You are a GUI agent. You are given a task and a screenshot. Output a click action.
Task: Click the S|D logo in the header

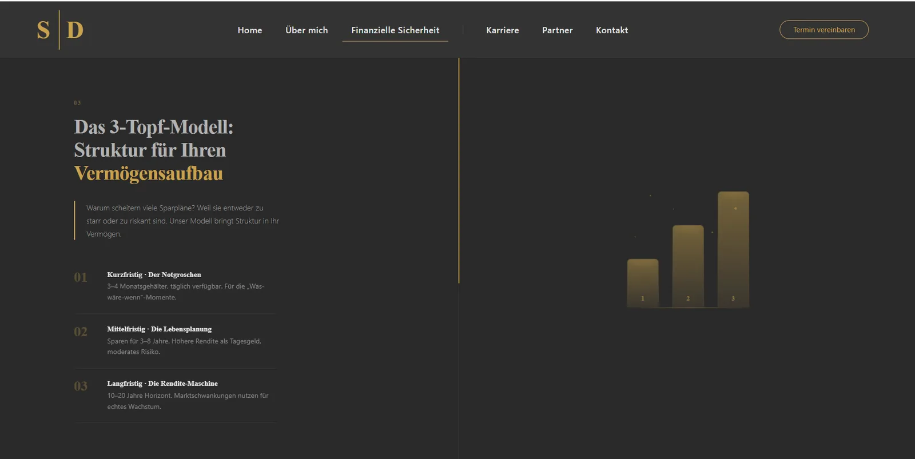60,30
